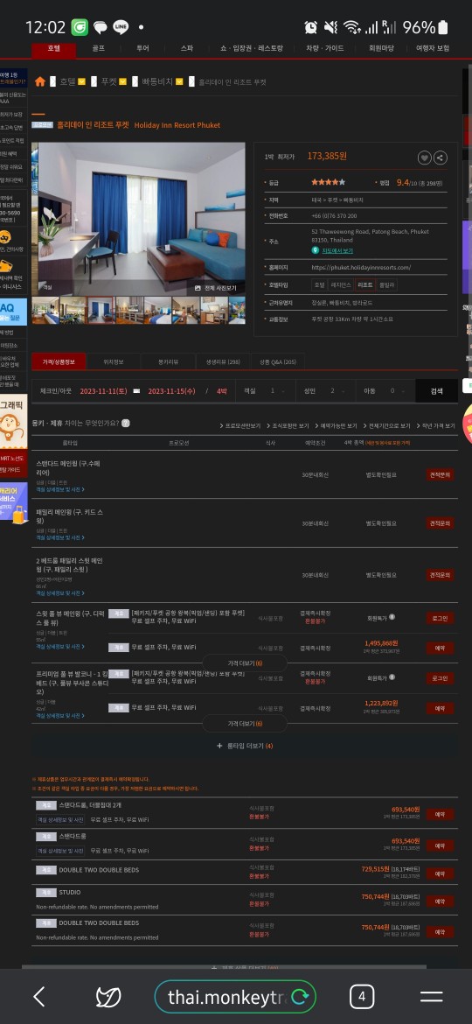Image resolution: width=472 pixels, height=1024 pixels.
Task: Open the 투어 top menu
Action: [142, 48]
